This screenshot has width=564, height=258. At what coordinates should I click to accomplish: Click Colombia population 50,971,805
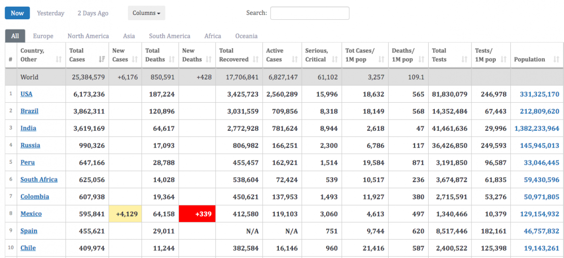(x=542, y=197)
